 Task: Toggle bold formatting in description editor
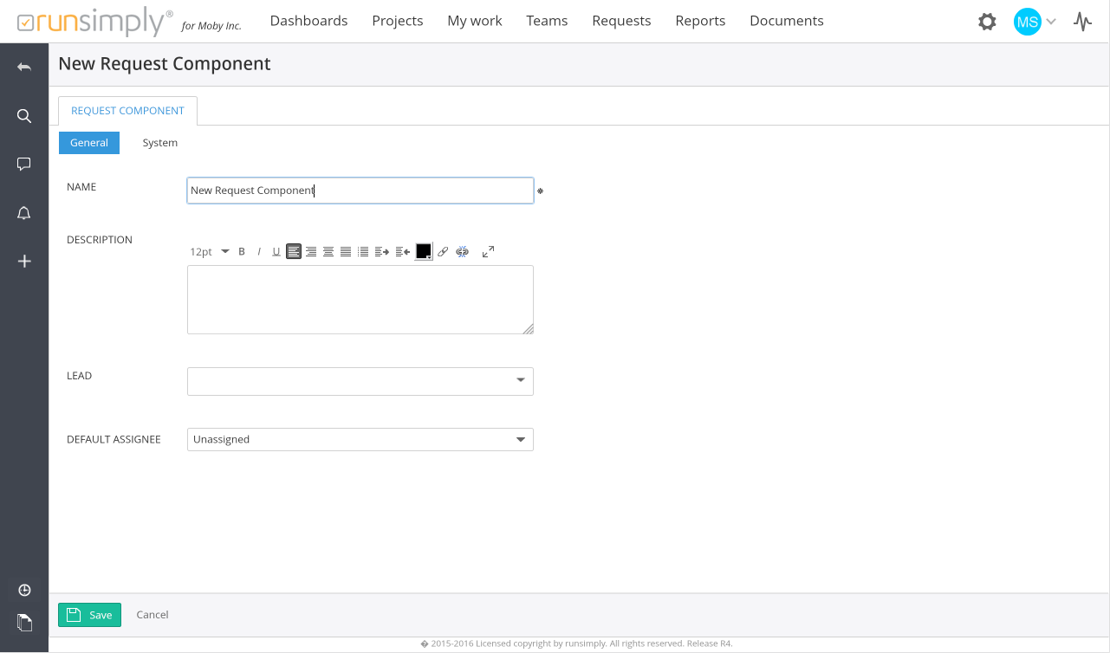click(x=242, y=252)
